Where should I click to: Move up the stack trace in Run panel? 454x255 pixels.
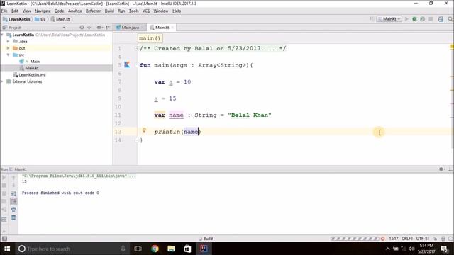tap(13, 178)
